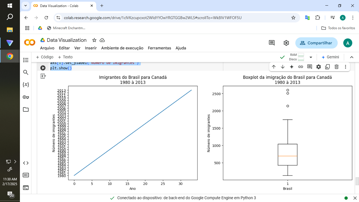
Task: Open the Minecraft Enchantm... bookmark
Action: [x=66, y=28]
